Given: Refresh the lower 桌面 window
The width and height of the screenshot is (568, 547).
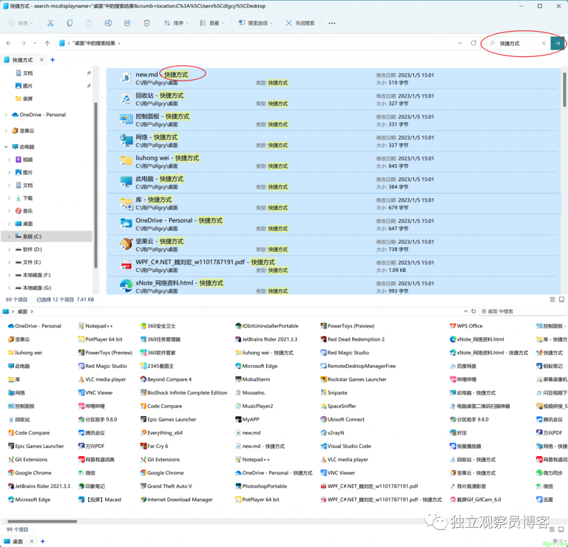Looking at the screenshot, I should (473, 311).
